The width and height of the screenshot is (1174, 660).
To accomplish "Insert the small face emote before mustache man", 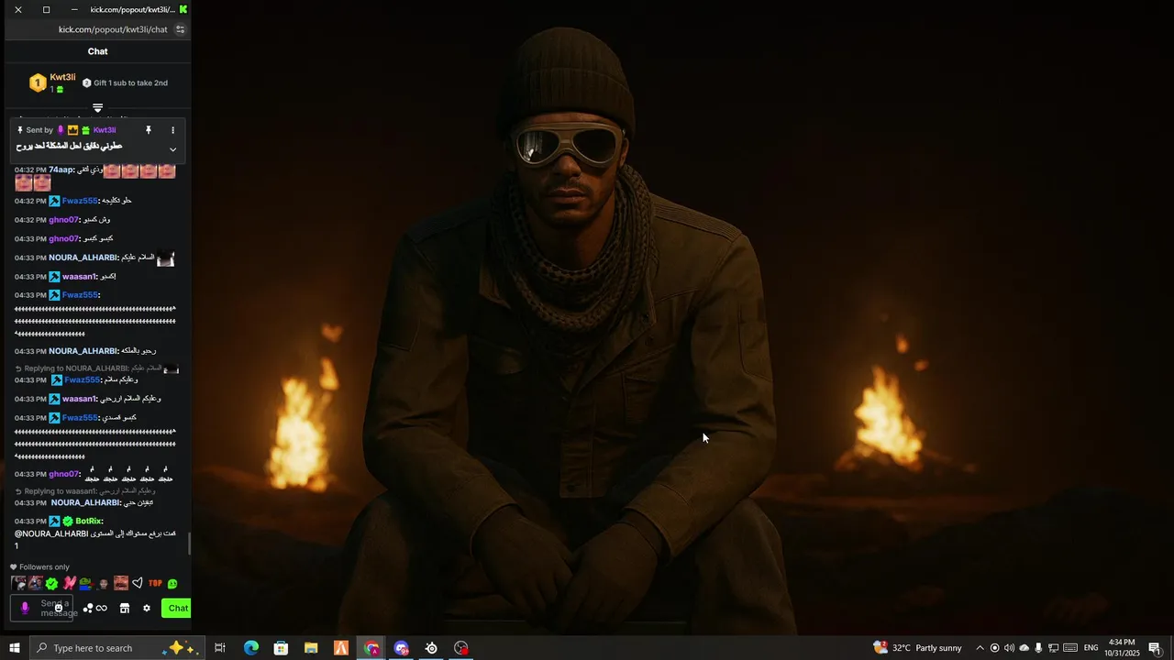I will [x=103, y=583].
